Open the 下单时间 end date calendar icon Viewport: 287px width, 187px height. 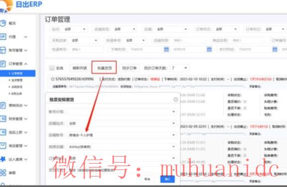coord(209,49)
